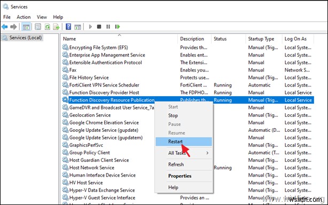The width and height of the screenshot is (328, 205).
Task: Choose Refresh in the context menu
Action: pos(184,164)
